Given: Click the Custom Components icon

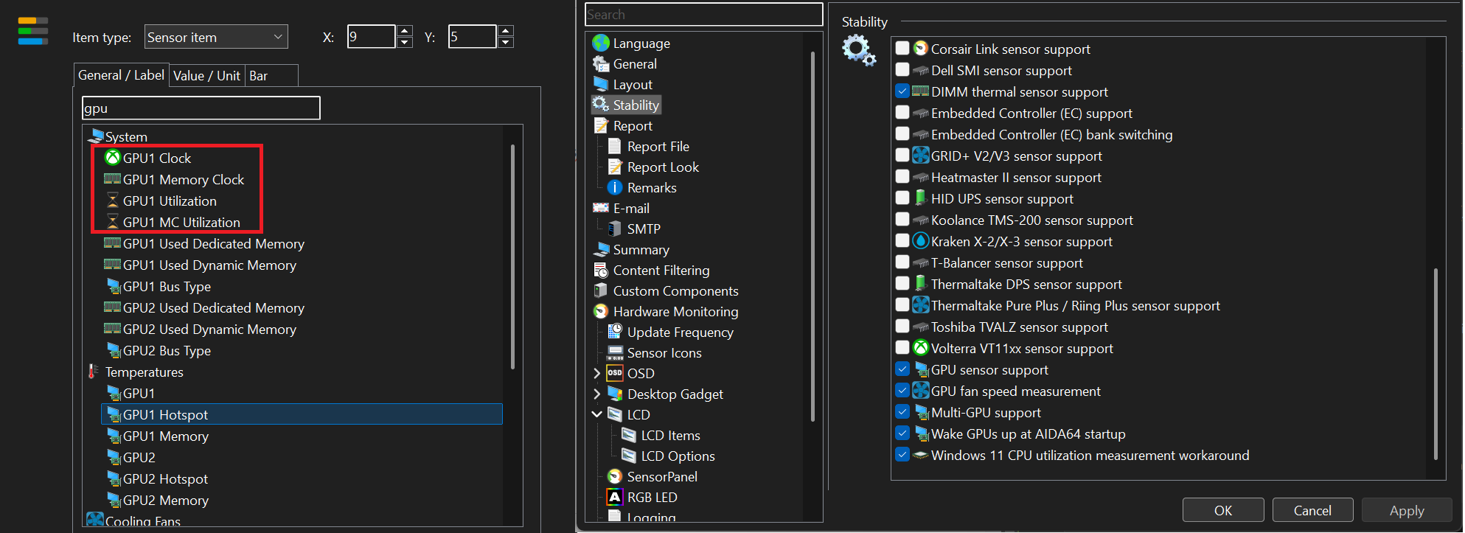Looking at the screenshot, I should (x=601, y=290).
